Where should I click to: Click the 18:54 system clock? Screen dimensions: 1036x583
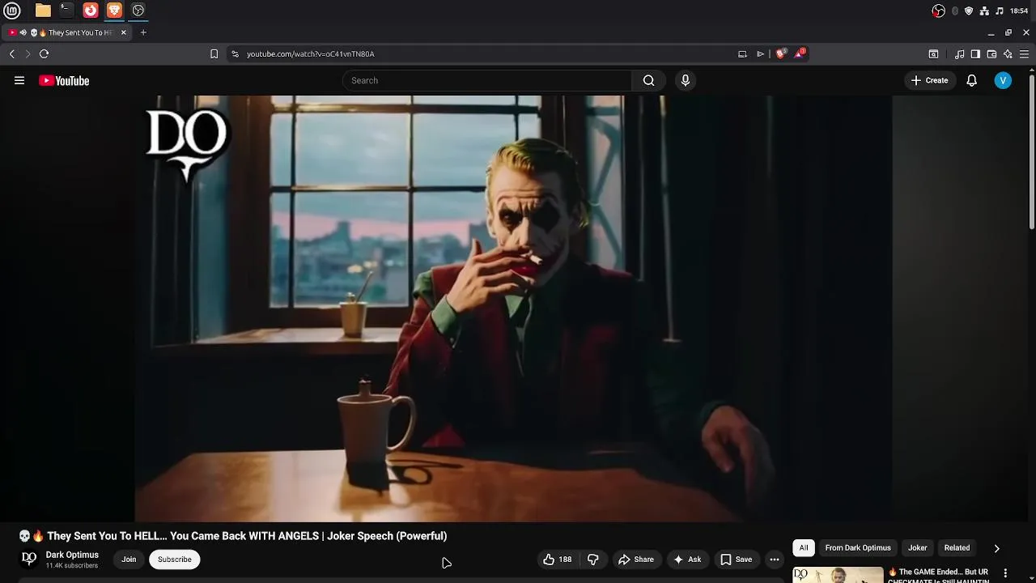1019,11
